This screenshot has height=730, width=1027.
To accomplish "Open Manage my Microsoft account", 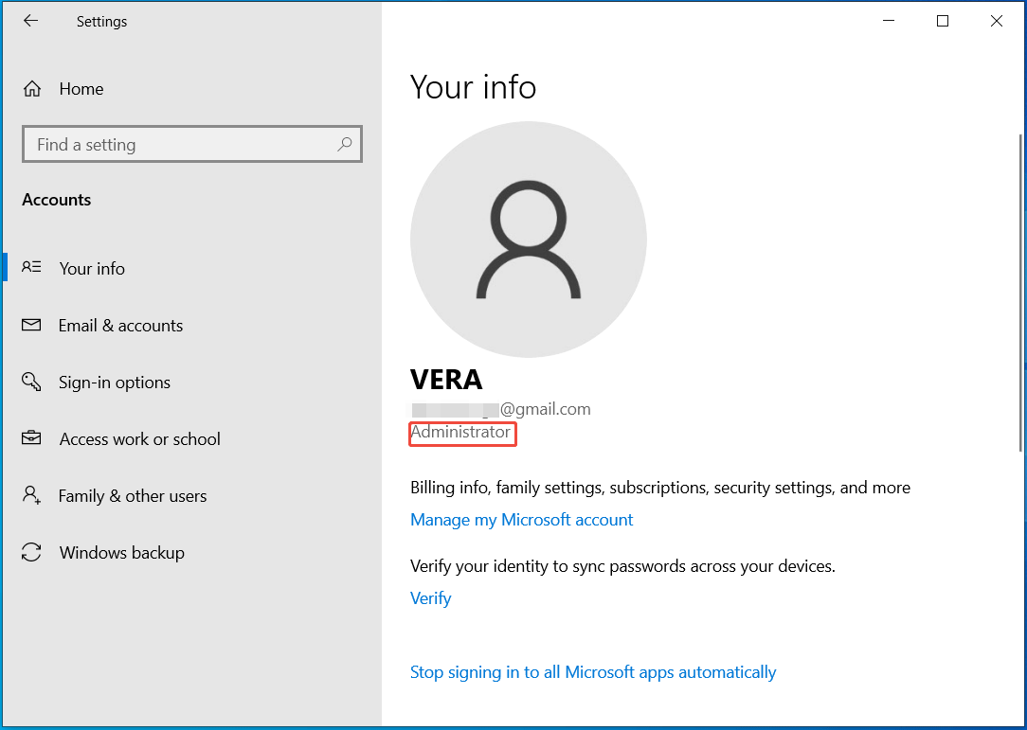I will (521, 519).
